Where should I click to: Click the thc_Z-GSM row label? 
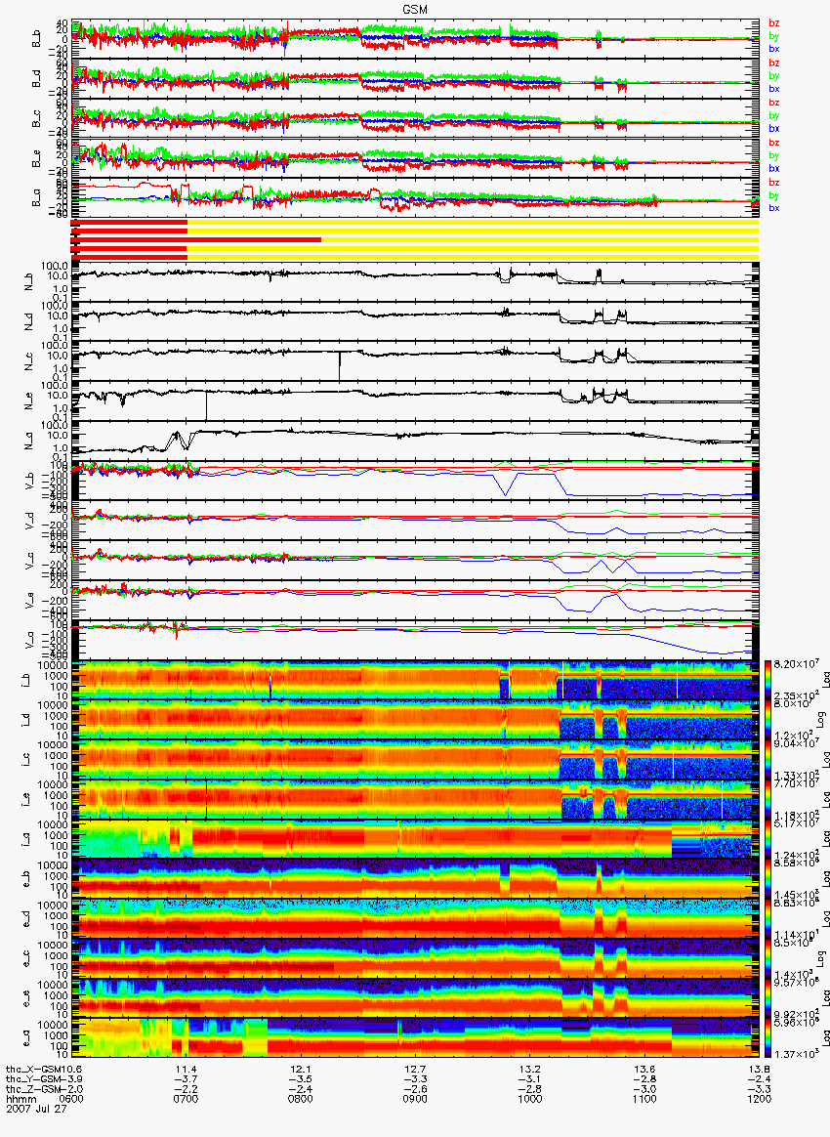click(32, 1089)
